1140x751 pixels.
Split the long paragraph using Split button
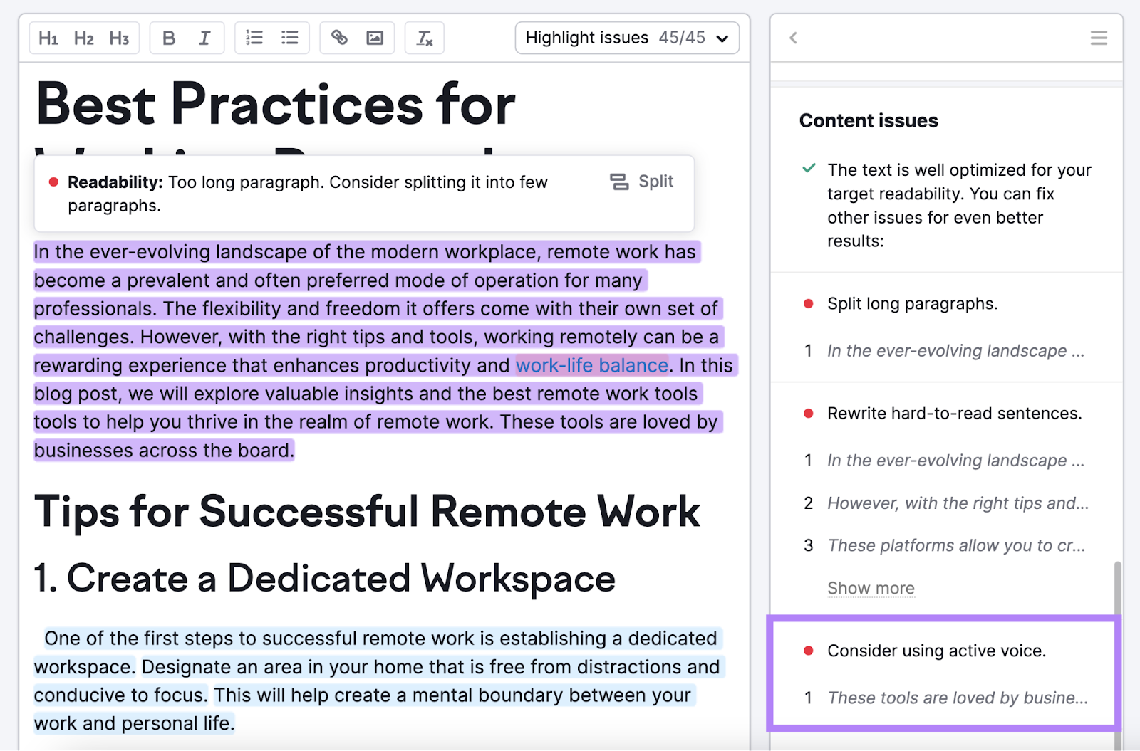(x=641, y=182)
